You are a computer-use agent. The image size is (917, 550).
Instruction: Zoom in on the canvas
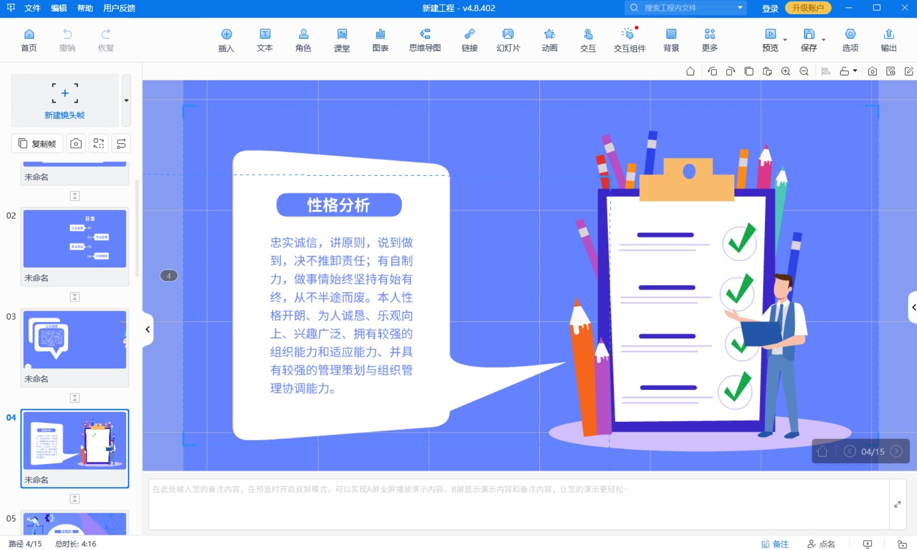click(x=785, y=71)
